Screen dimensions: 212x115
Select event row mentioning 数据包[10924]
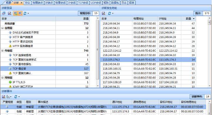(x=103, y=111)
